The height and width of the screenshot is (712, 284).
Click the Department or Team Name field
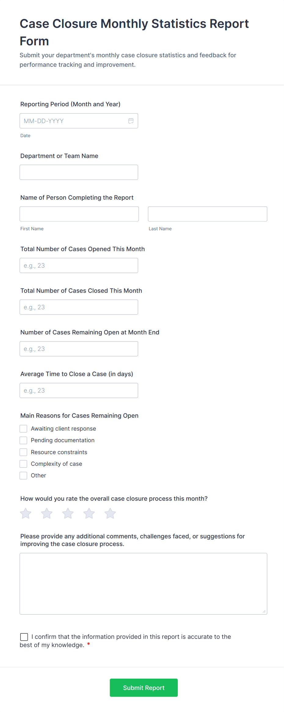tap(79, 172)
